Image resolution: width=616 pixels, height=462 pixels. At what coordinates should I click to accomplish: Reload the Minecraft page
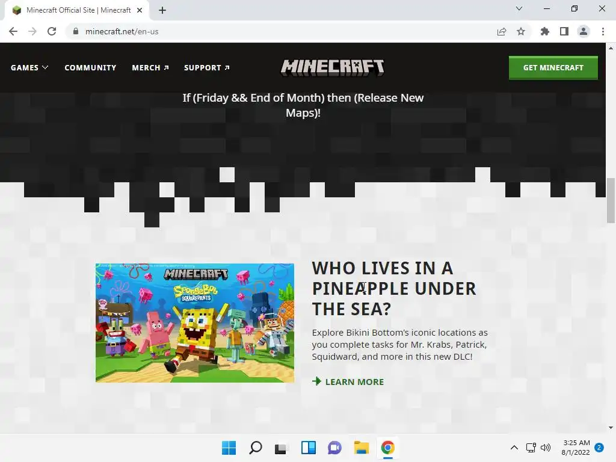[52, 31]
